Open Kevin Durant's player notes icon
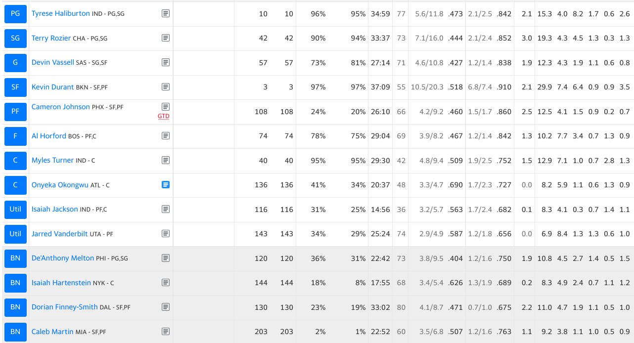634x343 pixels. [x=166, y=87]
